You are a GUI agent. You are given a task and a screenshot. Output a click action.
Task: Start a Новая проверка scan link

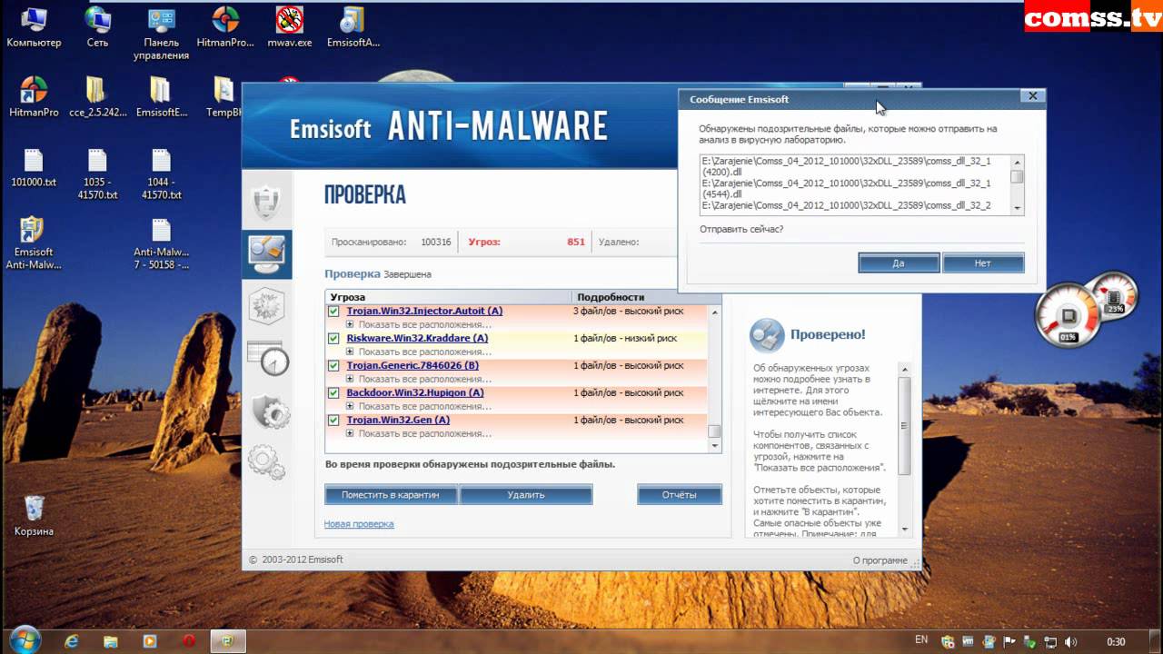pos(359,524)
